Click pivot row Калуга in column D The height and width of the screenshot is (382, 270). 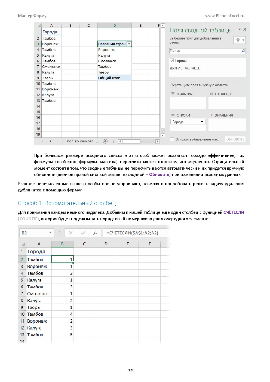[115, 56]
